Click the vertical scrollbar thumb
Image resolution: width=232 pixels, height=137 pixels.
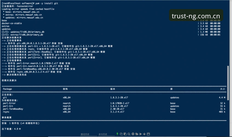(x=228, y=83)
